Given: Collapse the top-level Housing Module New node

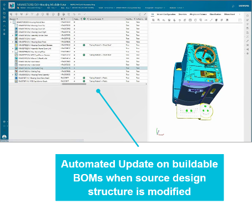Looking at the screenshot, I should (x=11, y=22).
